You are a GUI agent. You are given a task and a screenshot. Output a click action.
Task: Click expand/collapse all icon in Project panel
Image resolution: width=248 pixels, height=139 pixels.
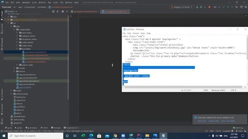pyautogui.click(x=58, y=12)
